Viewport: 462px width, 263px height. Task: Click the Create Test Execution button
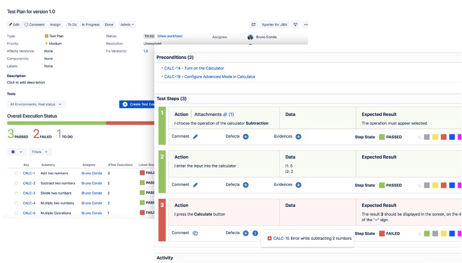137,104
